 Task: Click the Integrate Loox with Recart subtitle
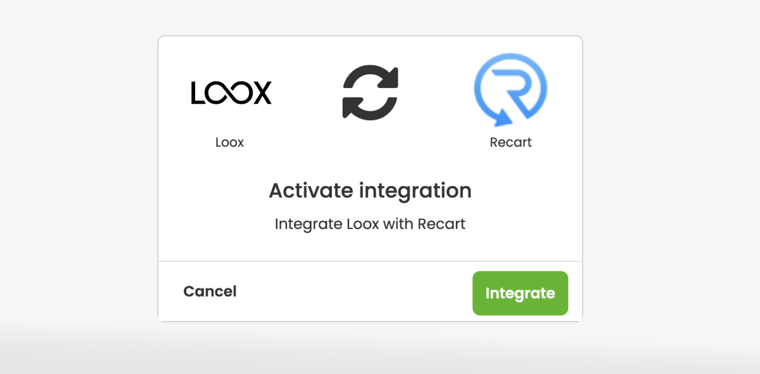pyautogui.click(x=370, y=223)
